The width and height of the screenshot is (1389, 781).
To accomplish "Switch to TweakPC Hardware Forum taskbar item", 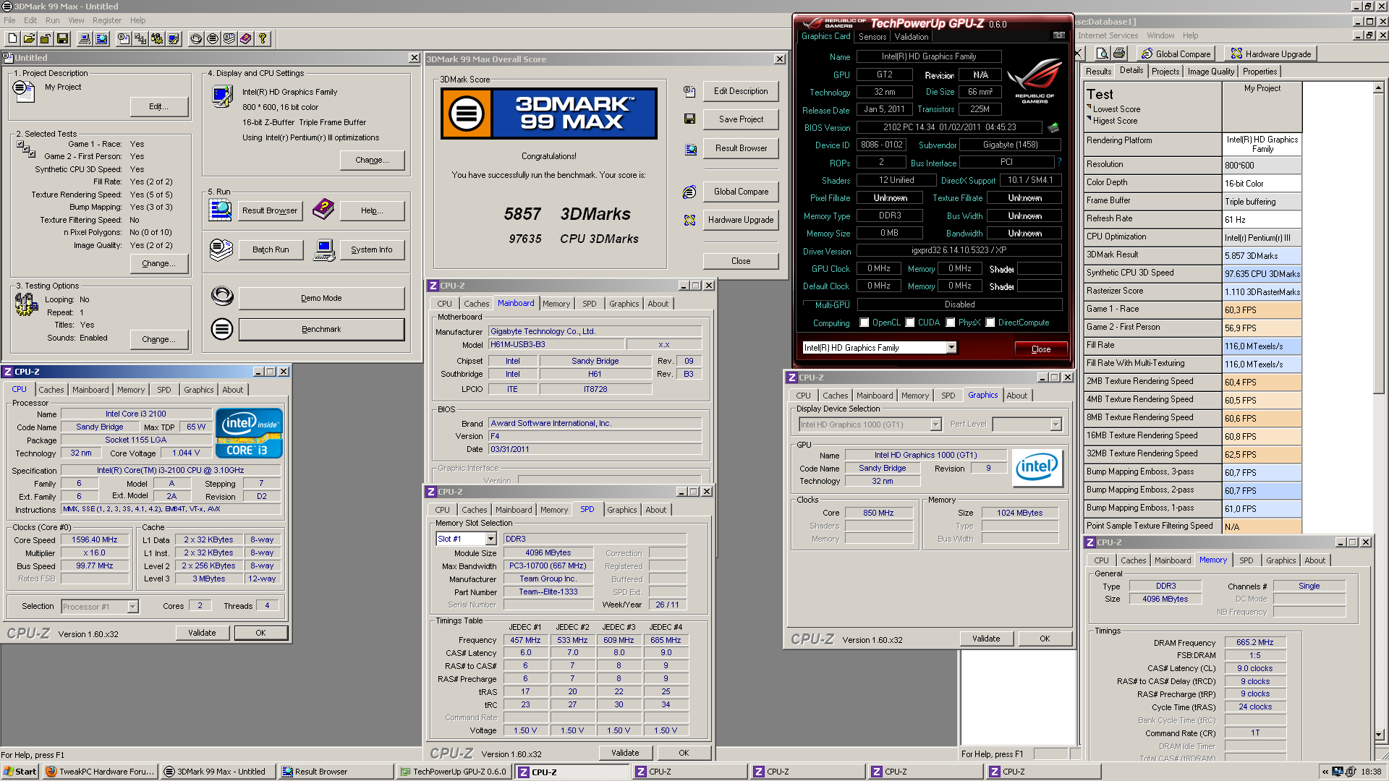I will (101, 772).
